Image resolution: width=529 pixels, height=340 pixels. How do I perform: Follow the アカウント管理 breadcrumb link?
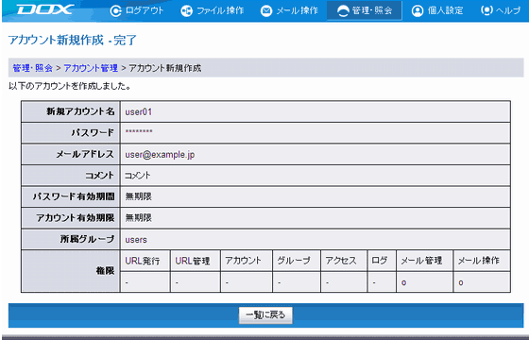pyautogui.click(x=91, y=68)
